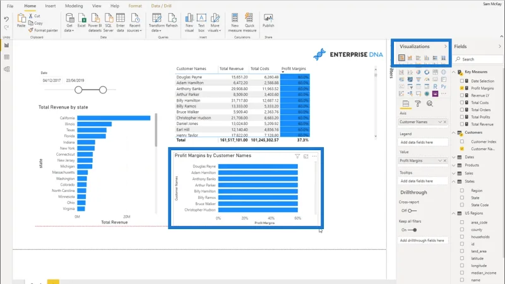
Task: Open Report view in left sidebar
Action: (6, 45)
